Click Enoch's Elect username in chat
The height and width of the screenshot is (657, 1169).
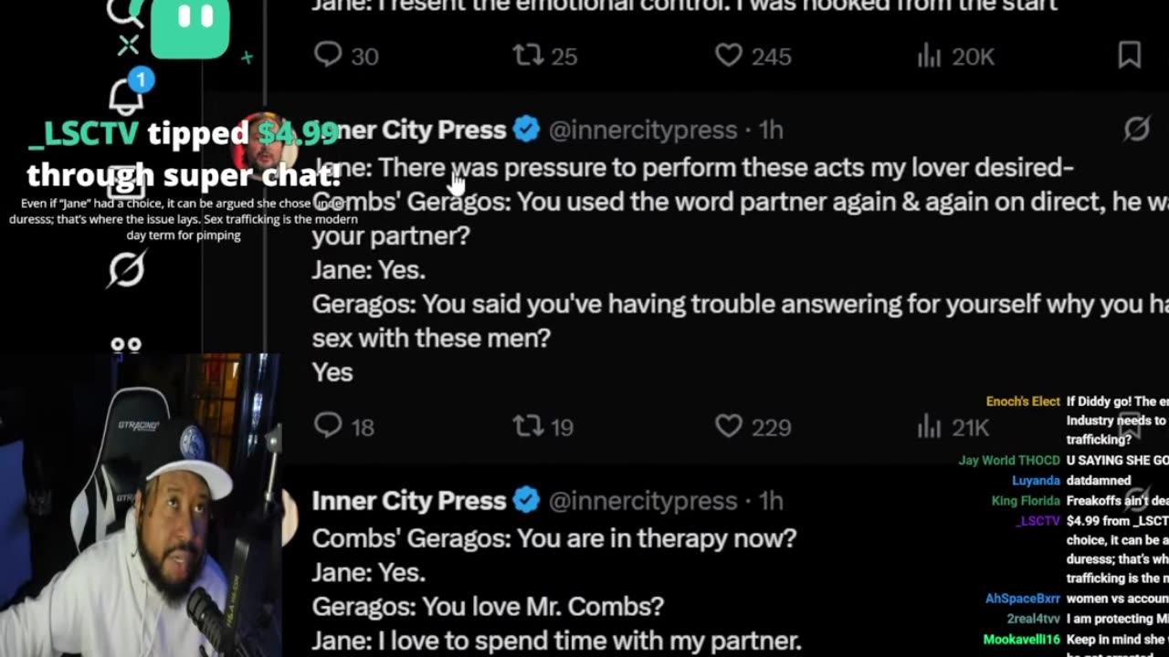(1022, 401)
